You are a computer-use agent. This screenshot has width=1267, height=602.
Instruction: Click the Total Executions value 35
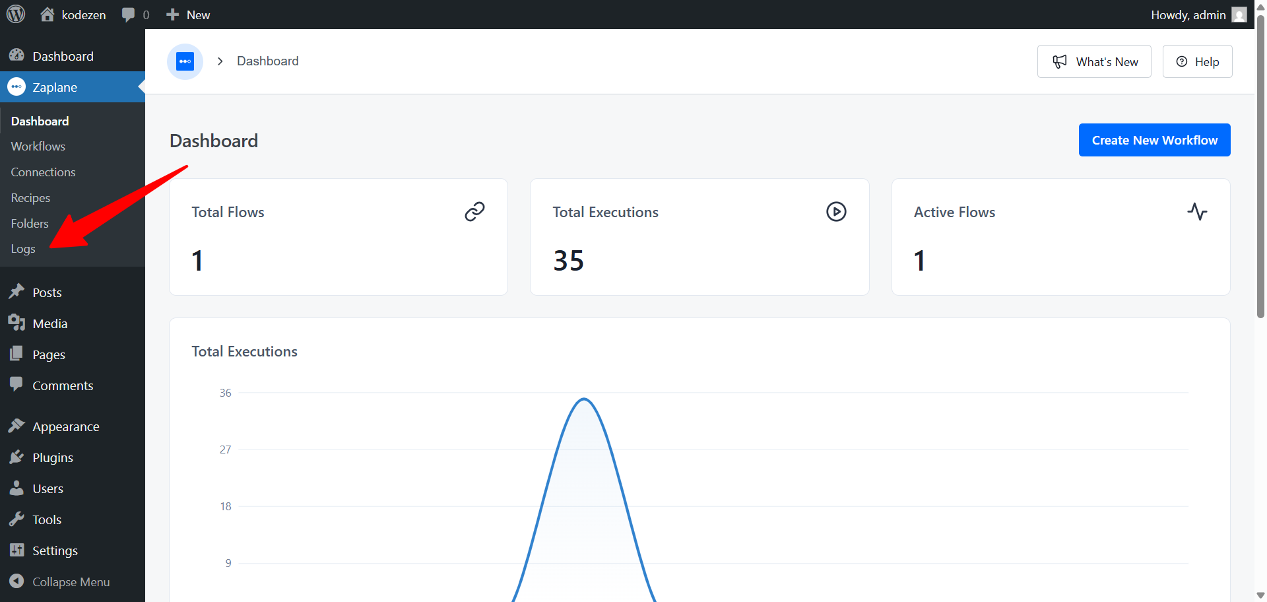coord(568,260)
